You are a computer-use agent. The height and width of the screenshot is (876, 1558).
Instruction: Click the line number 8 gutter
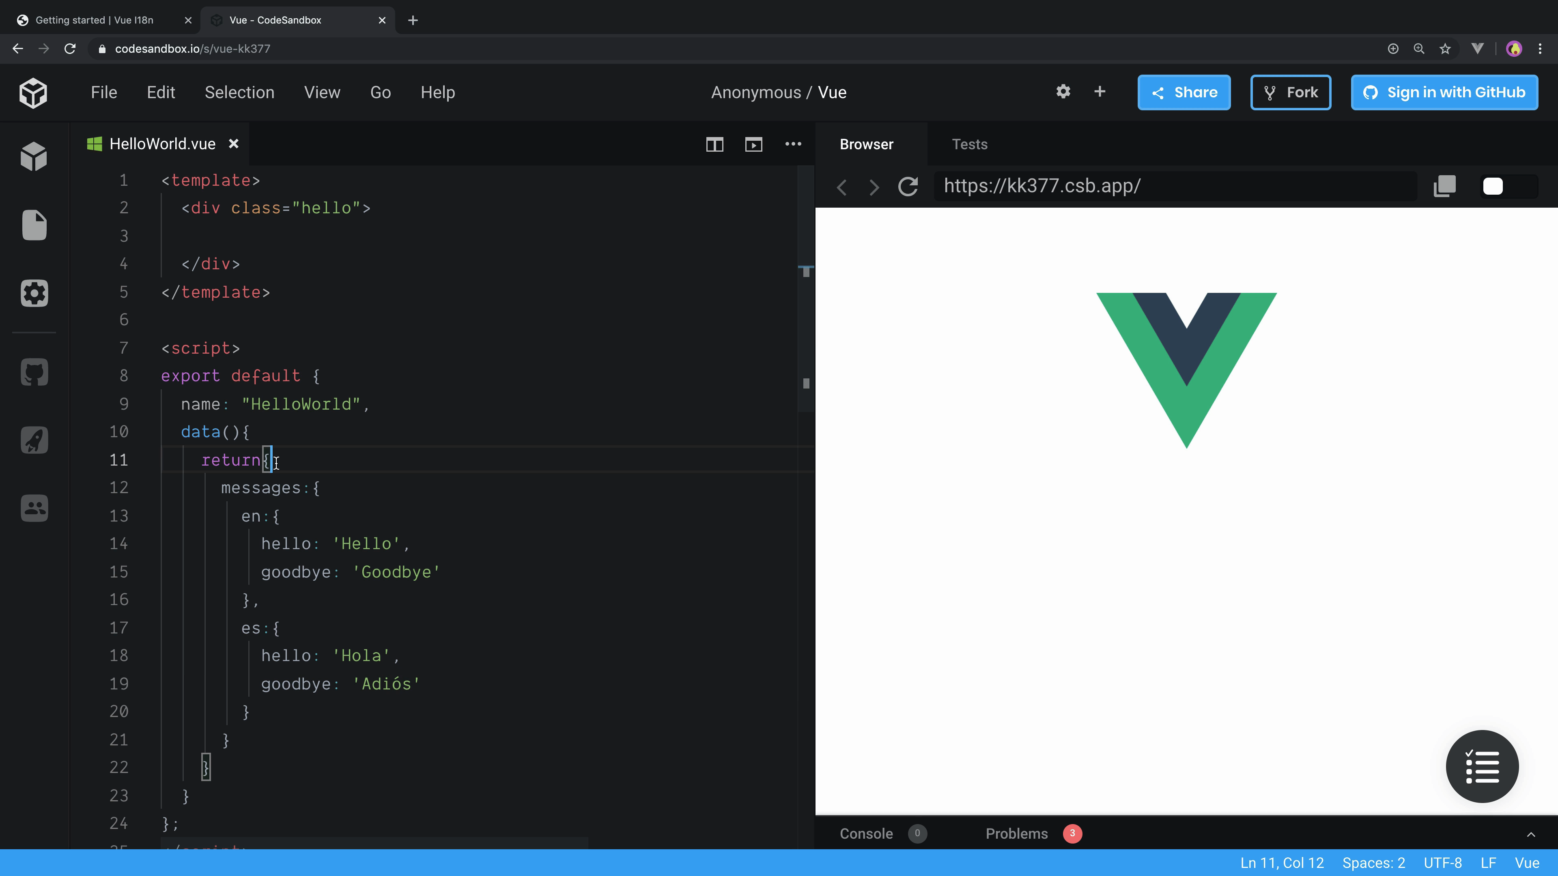123,376
